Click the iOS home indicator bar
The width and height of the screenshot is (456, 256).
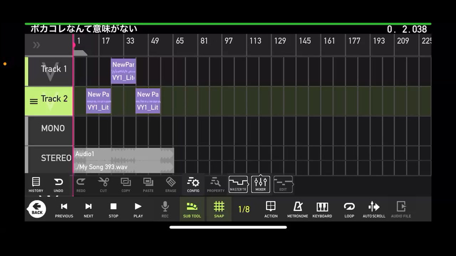[x=228, y=227]
